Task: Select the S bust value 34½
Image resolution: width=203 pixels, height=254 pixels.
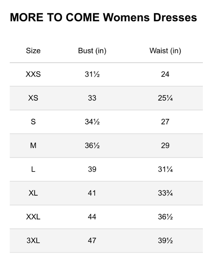Action: pyautogui.click(x=92, y=122)
